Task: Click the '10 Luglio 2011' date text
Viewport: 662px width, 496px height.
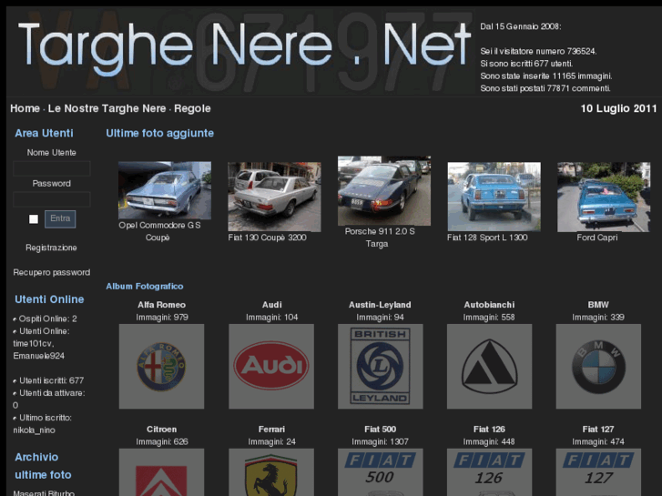Action: pos(618,108)
